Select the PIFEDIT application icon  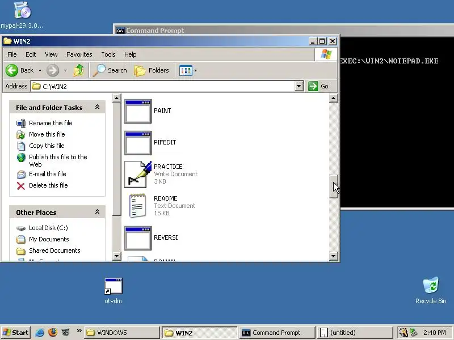(x=138, y=143)
